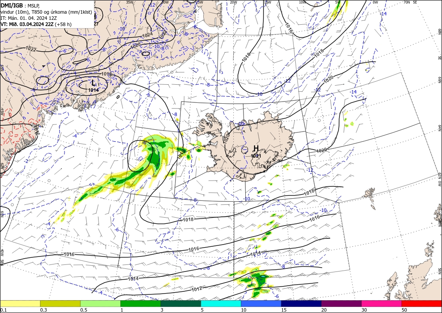Viewport: 442px width, 313px height.
Task: Click the 15 legend scale value
Action: pos(284,310)
